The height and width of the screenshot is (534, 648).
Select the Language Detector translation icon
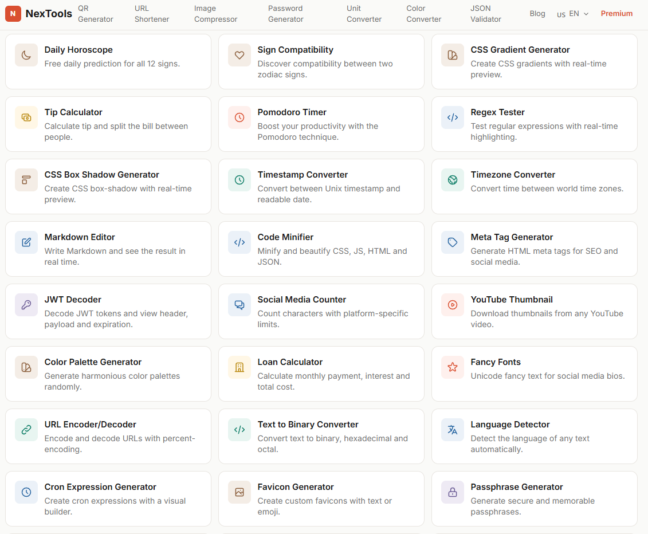coord(452,430)
